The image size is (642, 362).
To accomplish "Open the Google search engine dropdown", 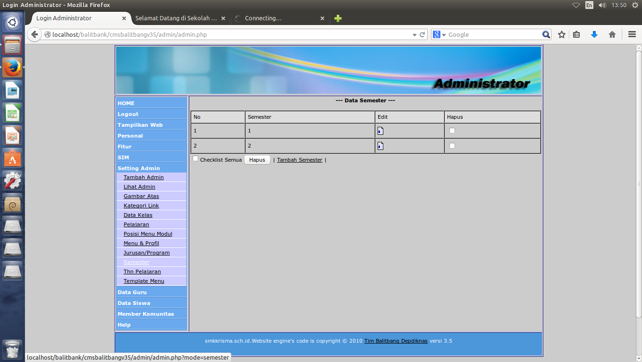I will click(x=441, y=34).
